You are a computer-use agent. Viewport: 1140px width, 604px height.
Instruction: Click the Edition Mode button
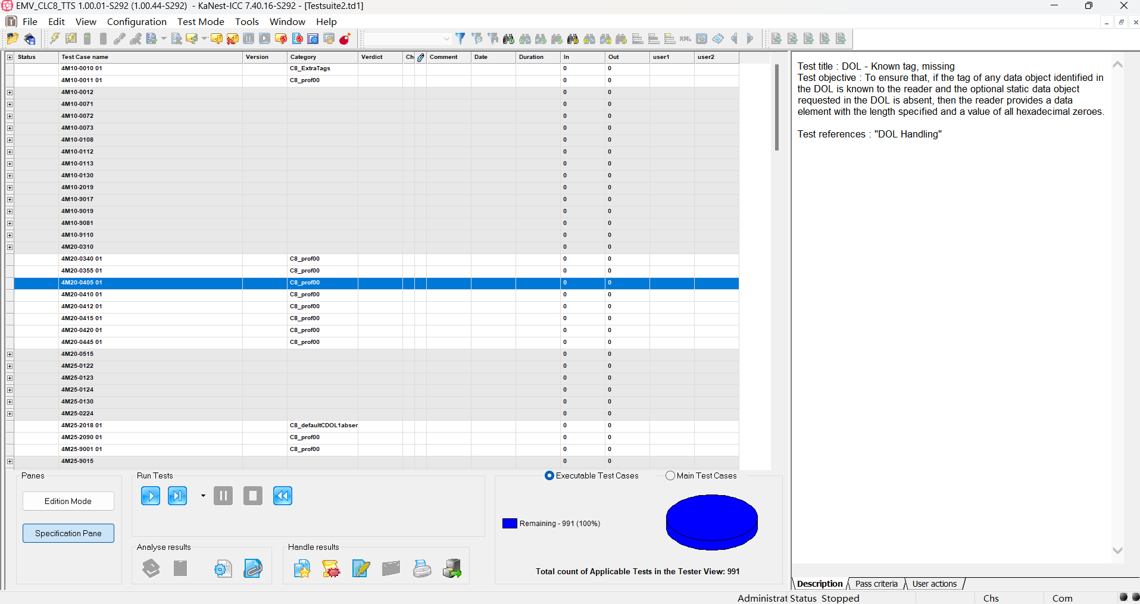point(68,501)
